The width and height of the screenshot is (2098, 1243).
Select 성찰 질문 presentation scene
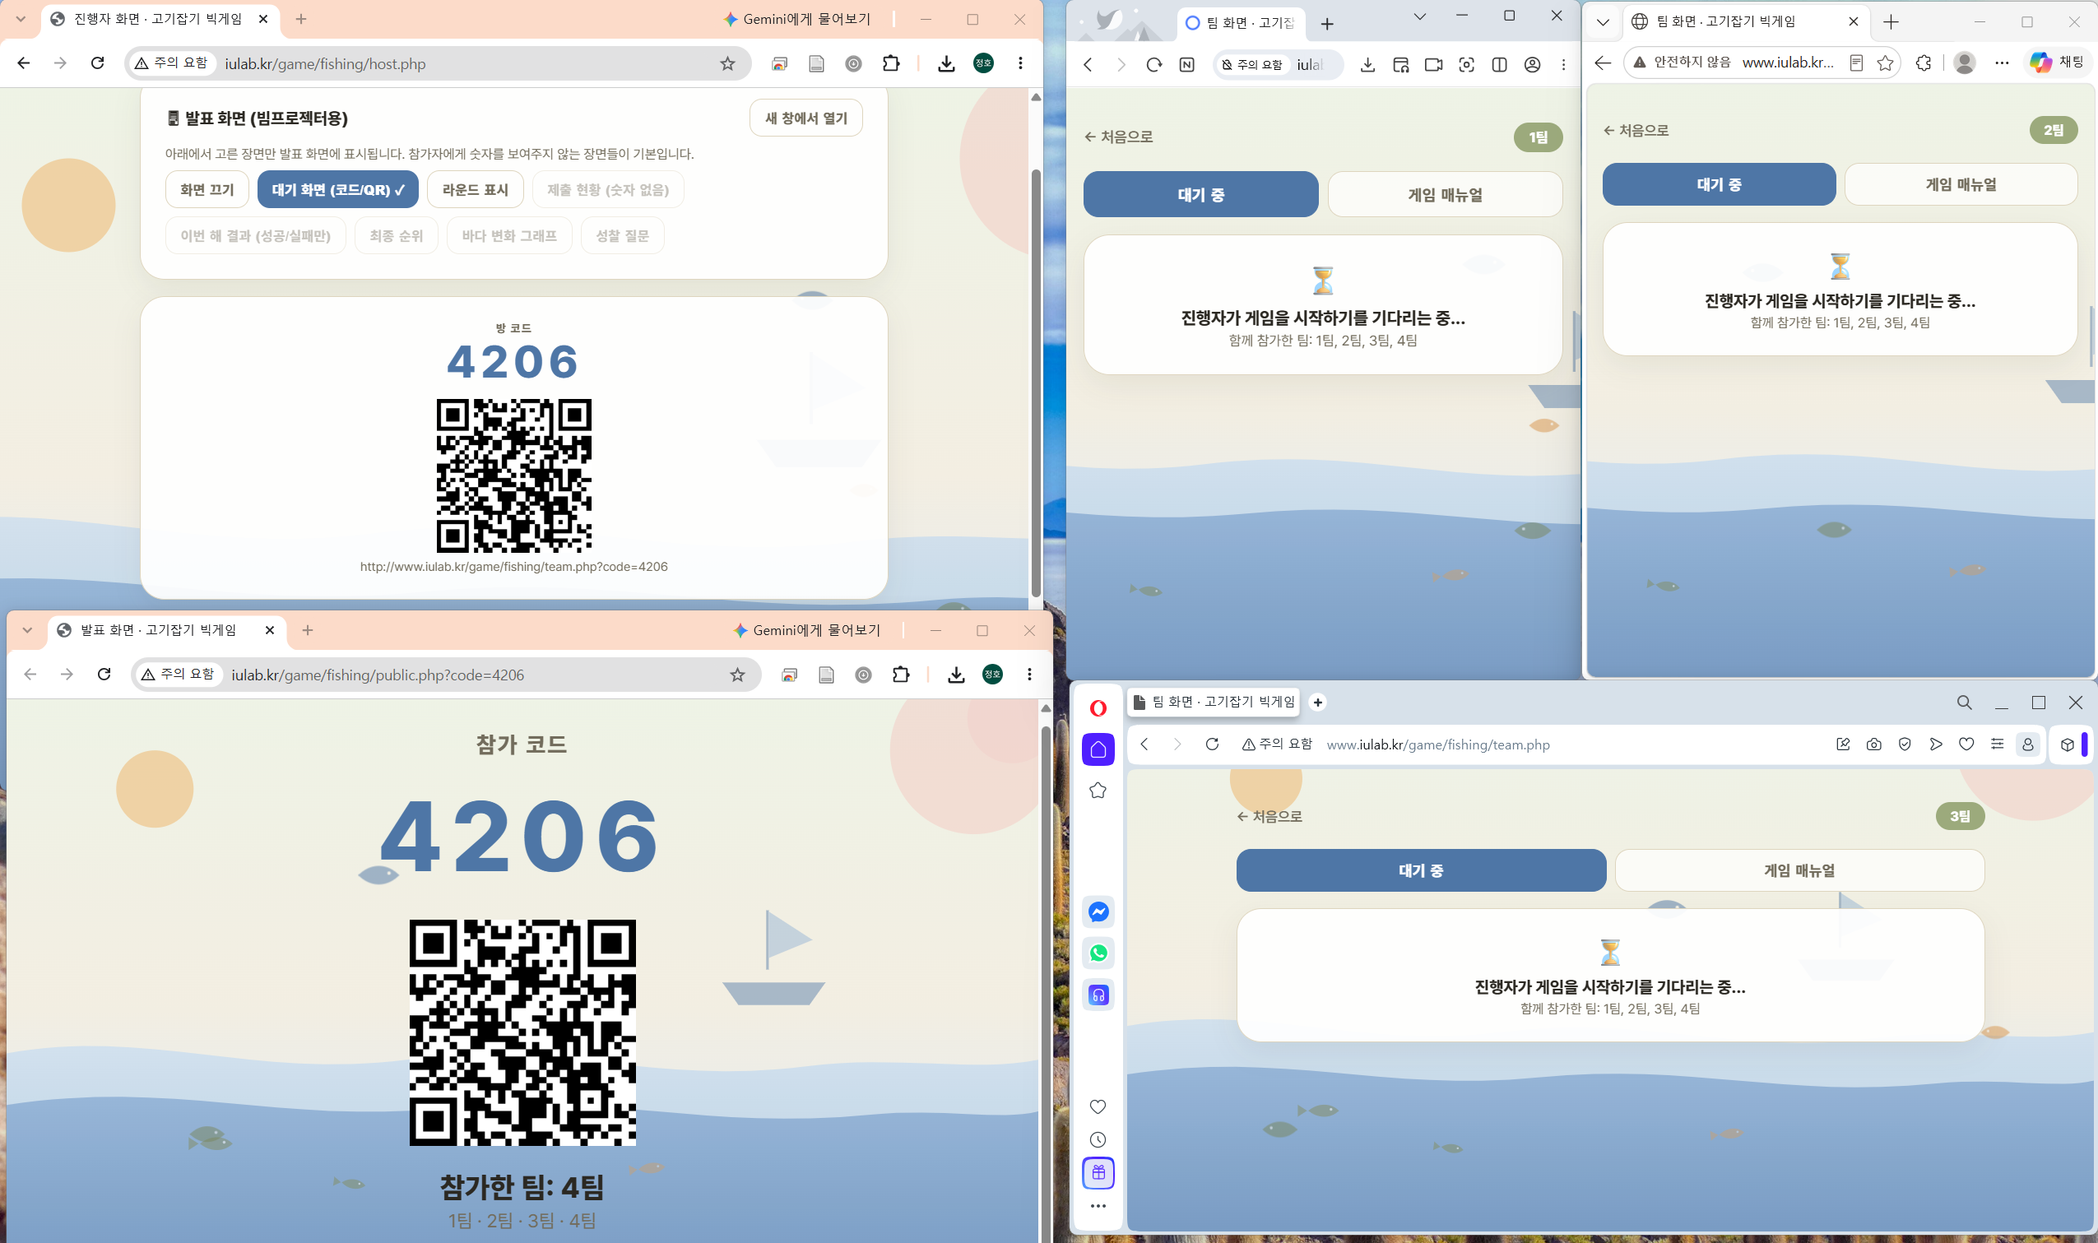tap(622, 235)
